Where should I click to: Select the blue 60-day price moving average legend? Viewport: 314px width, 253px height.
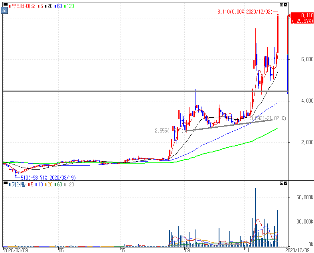pos(58,6)
